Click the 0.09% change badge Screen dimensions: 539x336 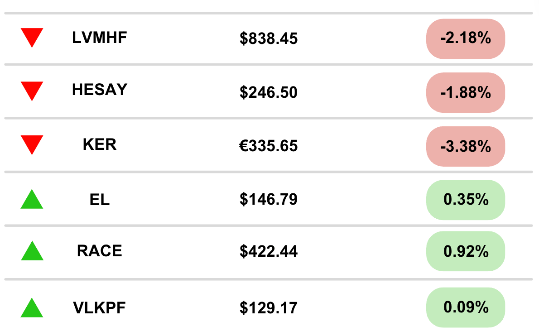pyautogui.click(x=466, y=307)
